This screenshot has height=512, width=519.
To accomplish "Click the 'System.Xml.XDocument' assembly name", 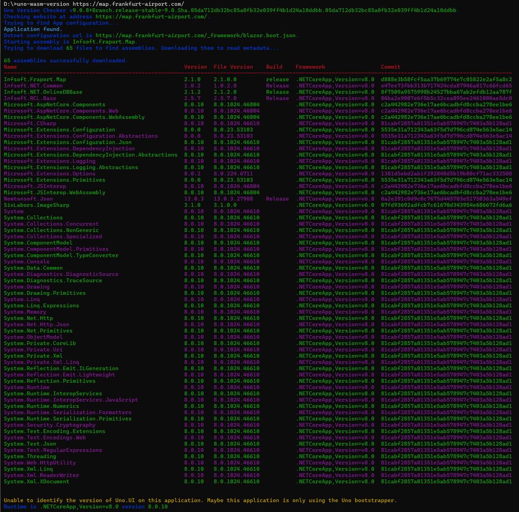I will (x=36, y=481).
